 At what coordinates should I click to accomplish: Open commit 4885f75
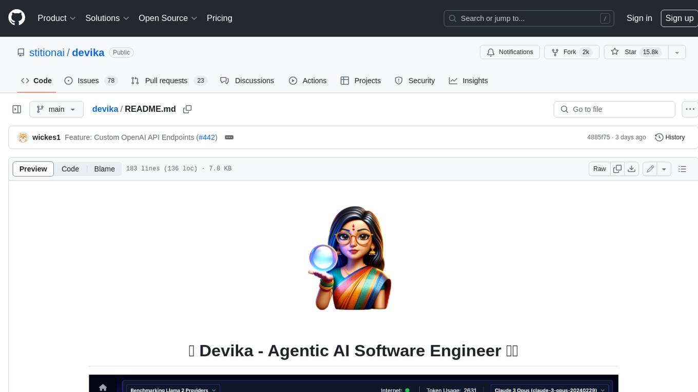click(x=598, y=138)
